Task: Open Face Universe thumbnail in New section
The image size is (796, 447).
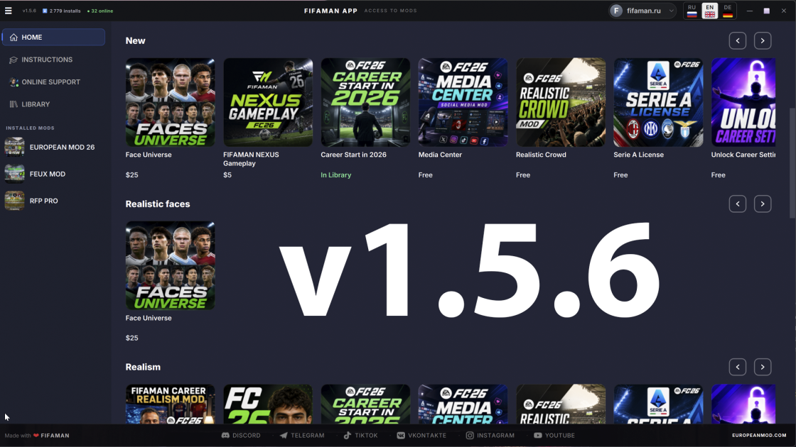Action: (x=170, y=102)
